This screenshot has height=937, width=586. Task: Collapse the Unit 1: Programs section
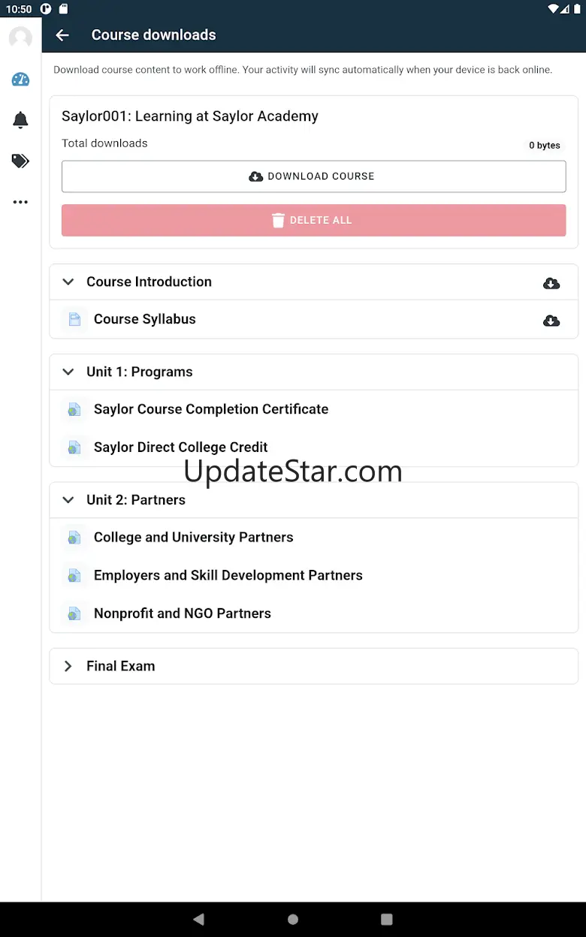click(x=68, y=372)
